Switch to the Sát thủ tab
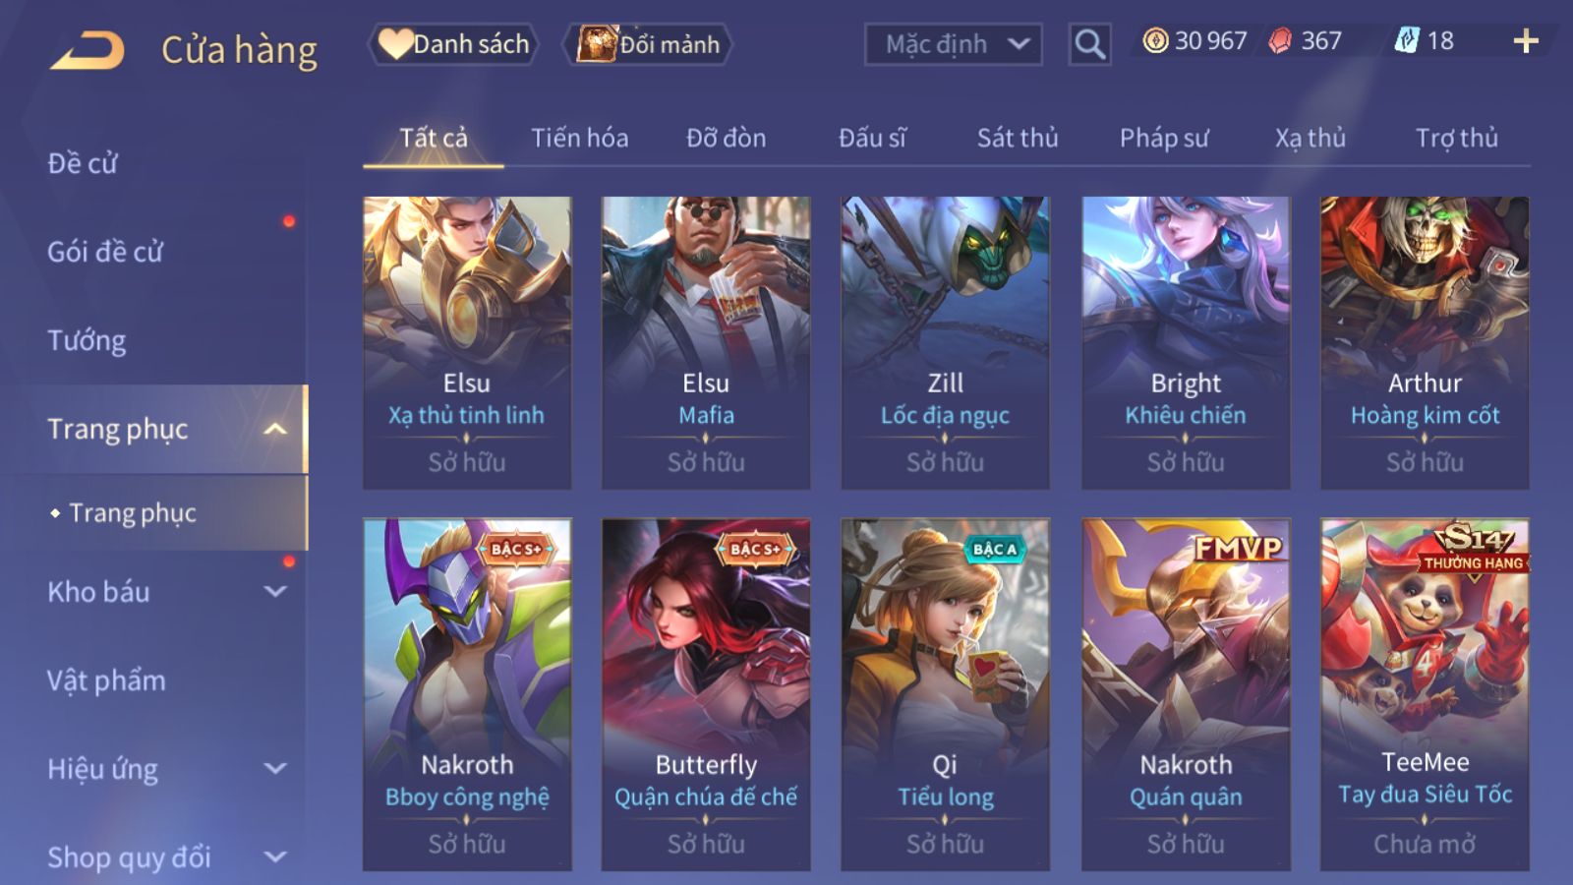1573x885 pixels. (1018, 138)
